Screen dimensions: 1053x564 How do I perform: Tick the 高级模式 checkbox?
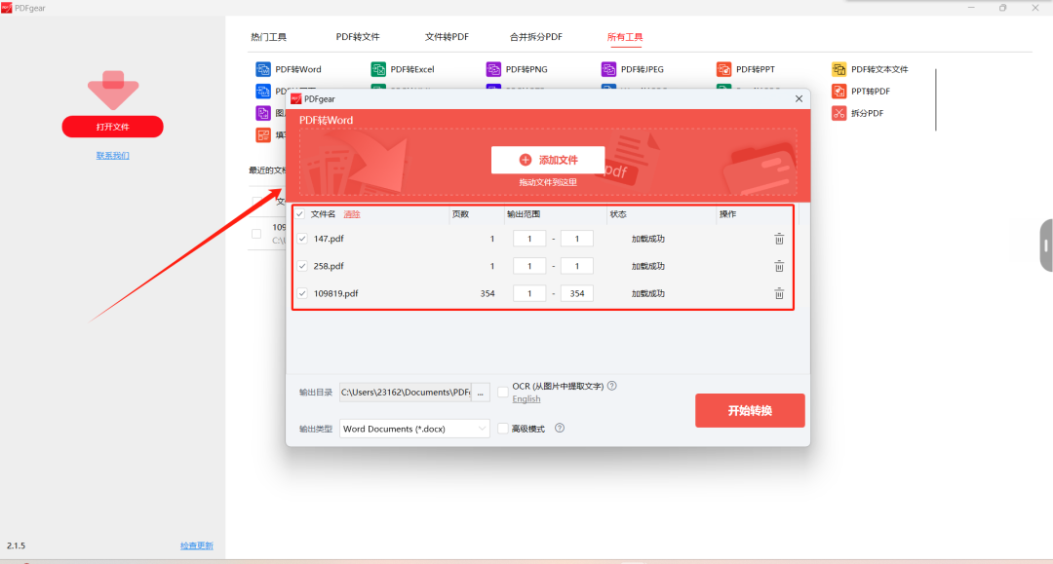pos(503,428)
